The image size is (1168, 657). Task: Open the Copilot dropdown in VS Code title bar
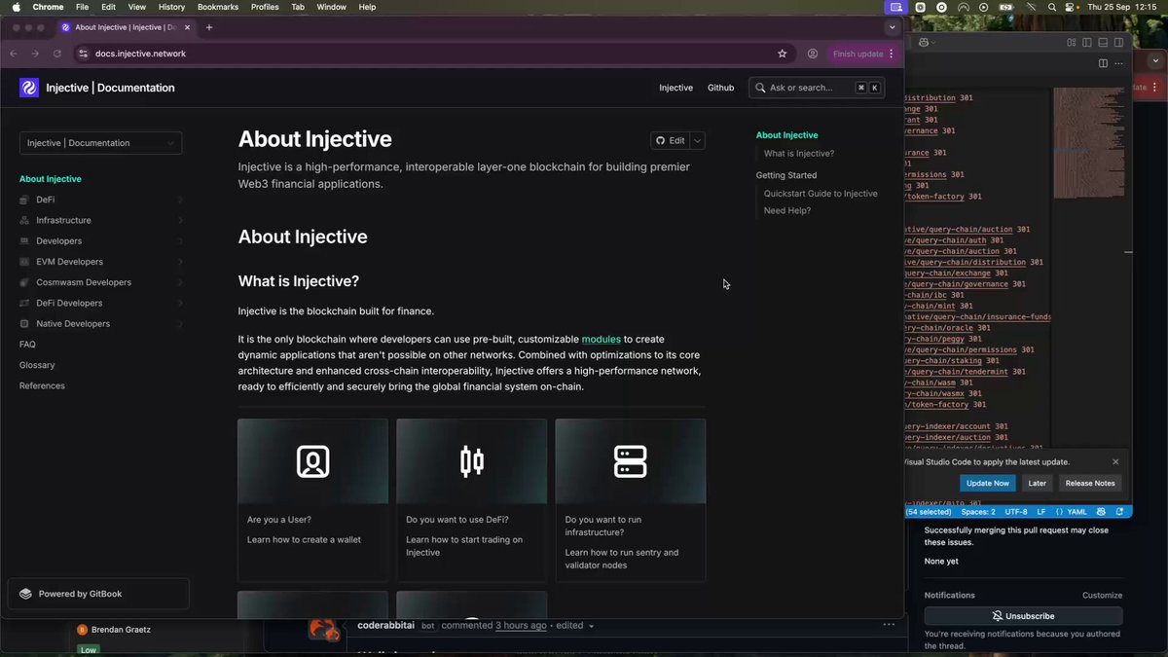[926, 42]
